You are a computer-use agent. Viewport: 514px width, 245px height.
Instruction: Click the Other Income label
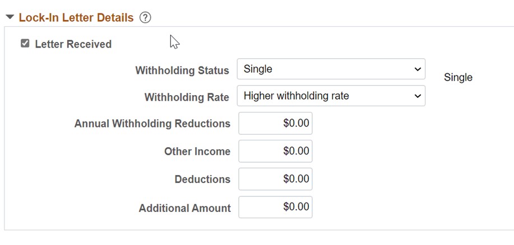[x=197, y=152]
